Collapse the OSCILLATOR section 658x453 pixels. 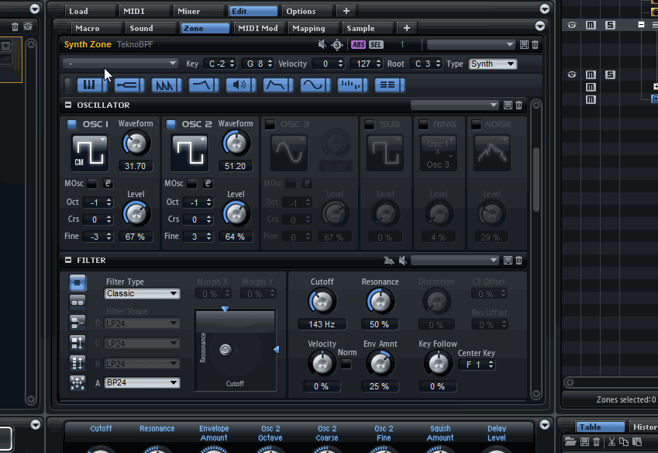pyautogui.click(x=68, y=105)
